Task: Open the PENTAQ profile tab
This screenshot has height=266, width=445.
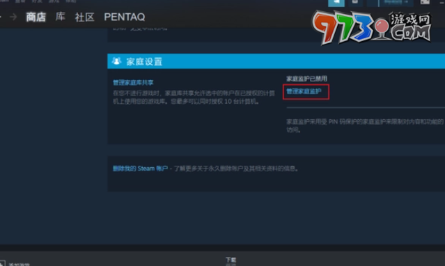Action: click(124, 17)
